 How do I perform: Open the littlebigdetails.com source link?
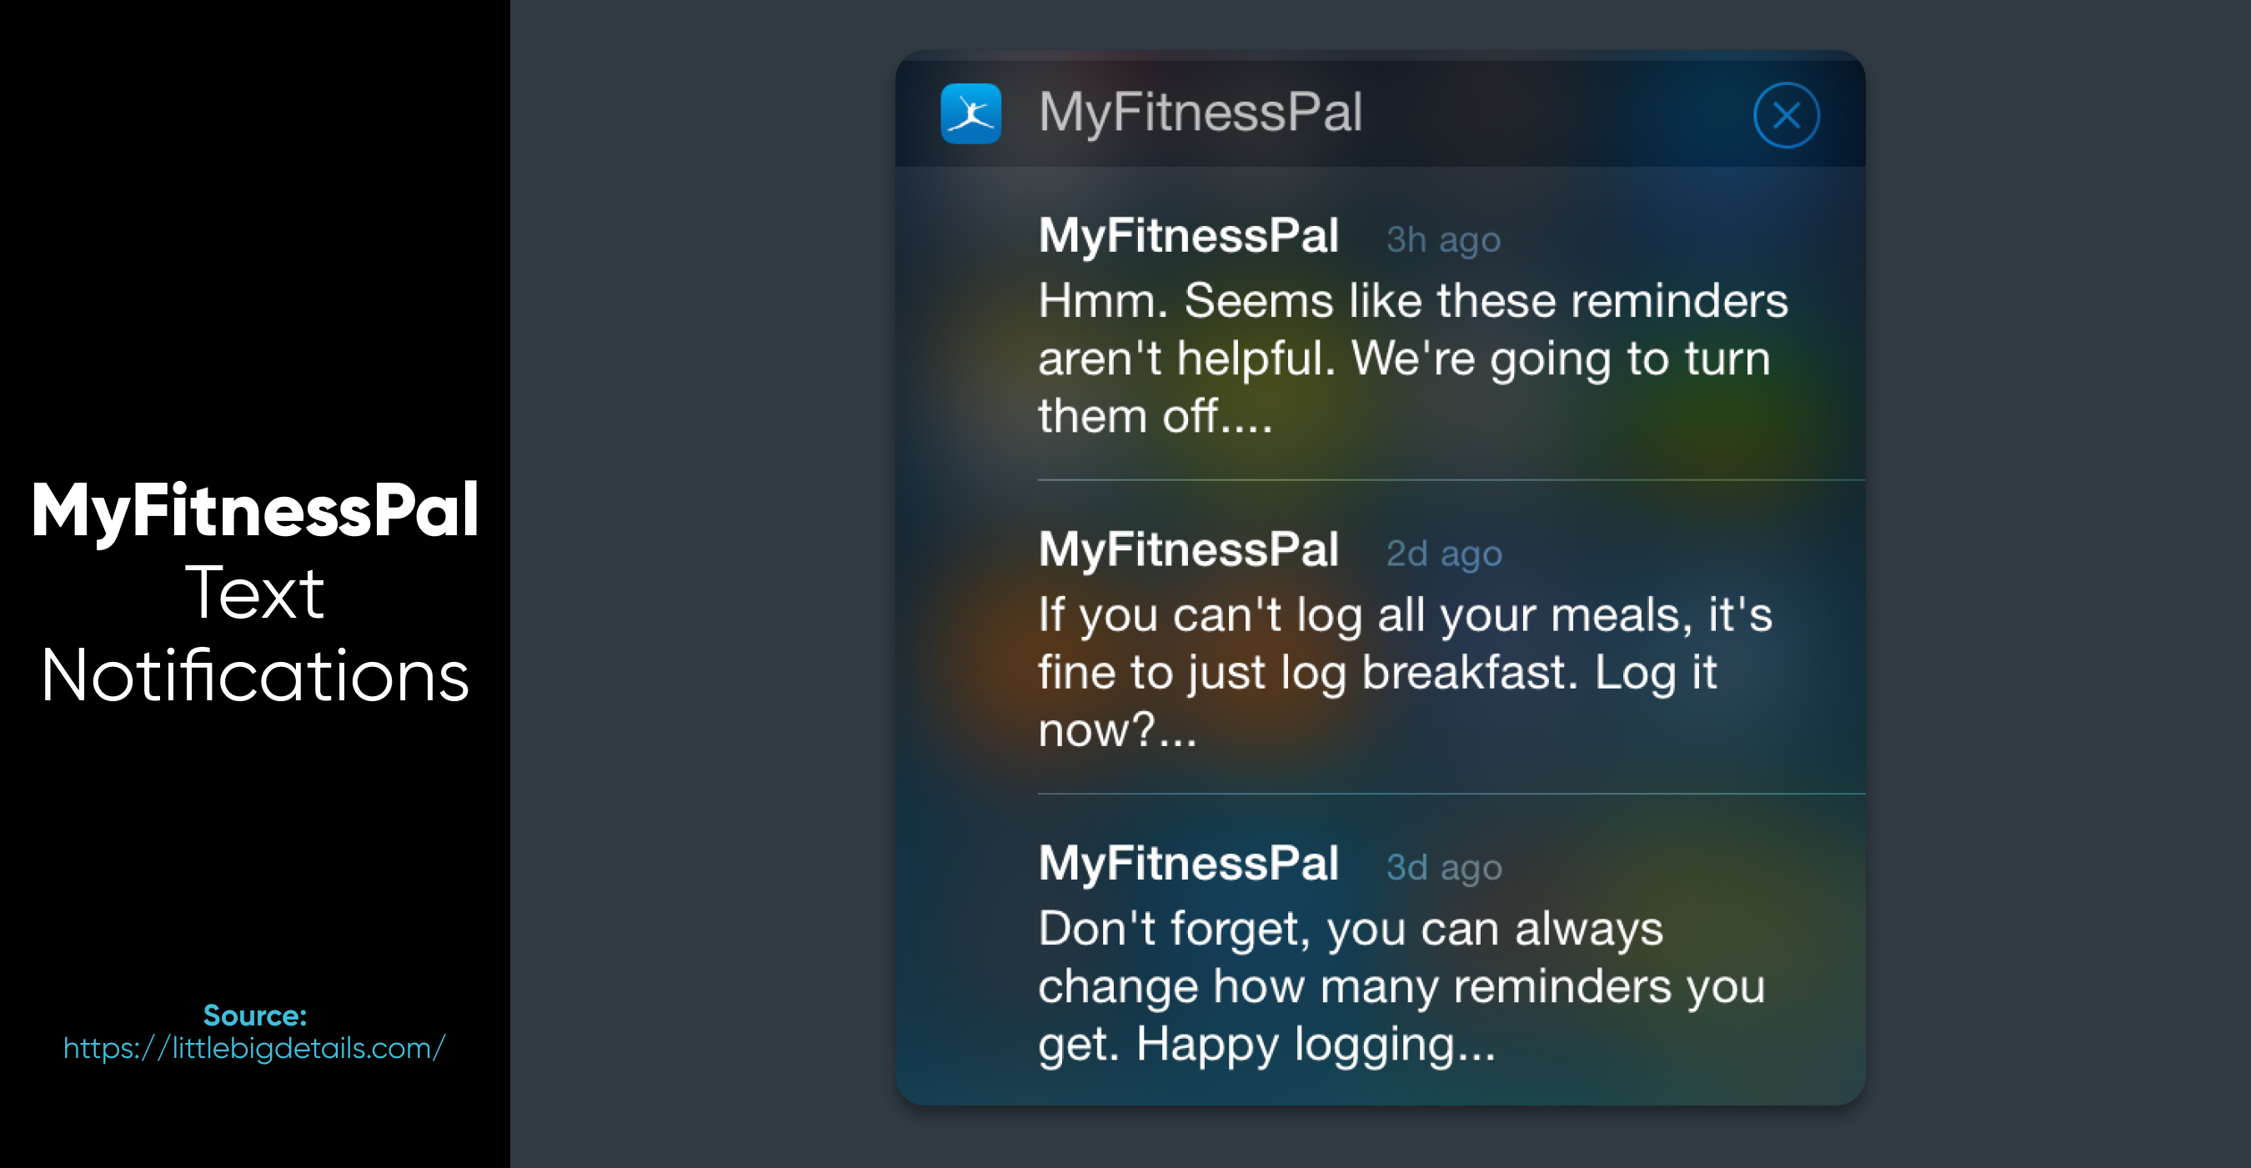254,1047
